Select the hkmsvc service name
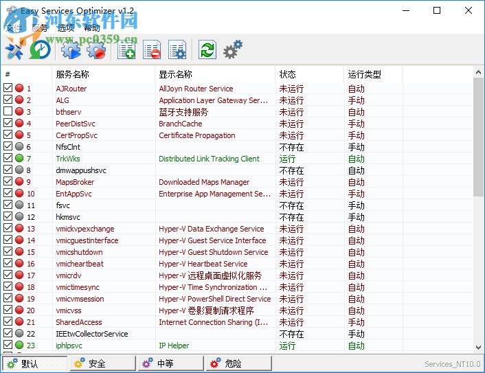This screenshot has height=373, width=485. (68, 217)
